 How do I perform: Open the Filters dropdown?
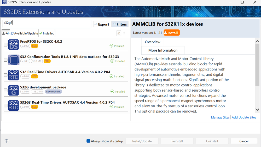[120, 24]
